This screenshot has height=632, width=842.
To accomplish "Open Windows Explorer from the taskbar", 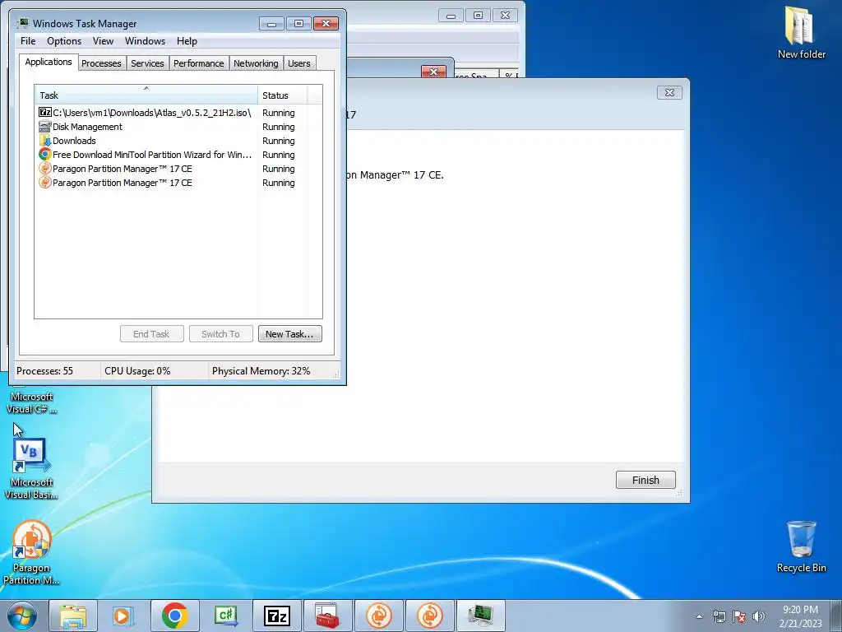I will click(73, 616).
